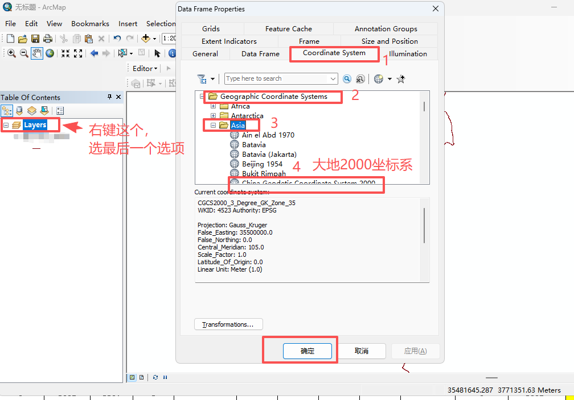Click the Transformations... button
Viewport: 574px width, 400px height.
(x=228, y=324)
